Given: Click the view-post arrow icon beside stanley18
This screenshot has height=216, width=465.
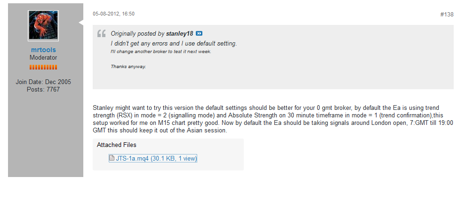Looking at the screenshot, I should tap(199, 34).
